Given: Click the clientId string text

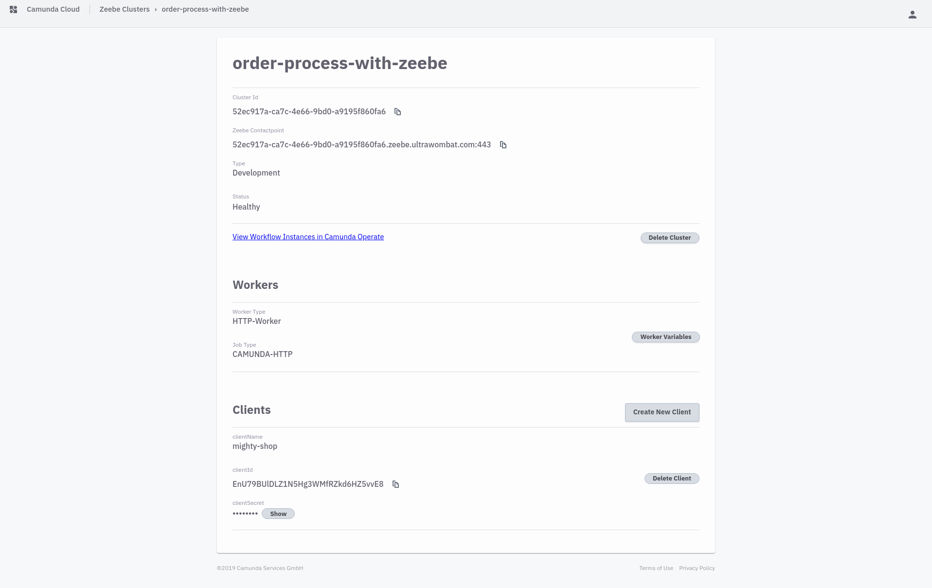Looking at the screenshot, I should pyautogui.click(x=308, y=484).
